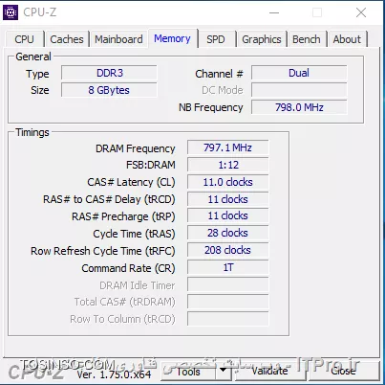The width and height of the screenshot is (385, 385).
Task: Expand the Tools dropdown arrow
Action: pyautogui.click(x=224, y=372)
